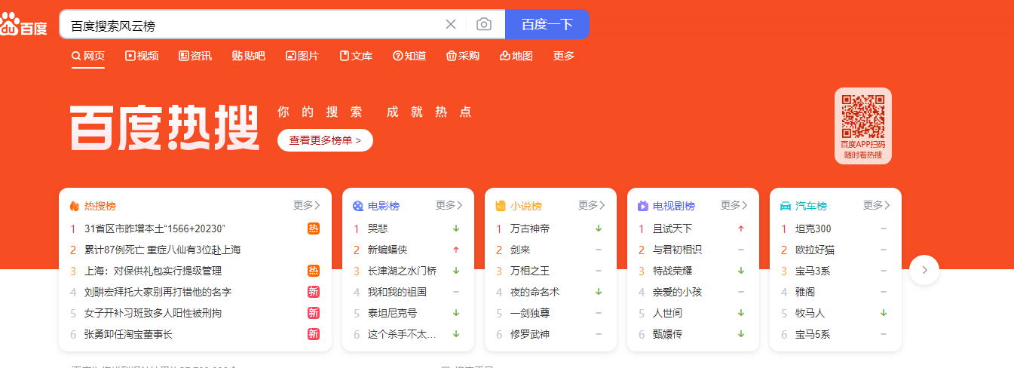Screen dimensions: 1014x368
Task: Open the 汽车榜 heading link
Action: [x=811, y=206]
